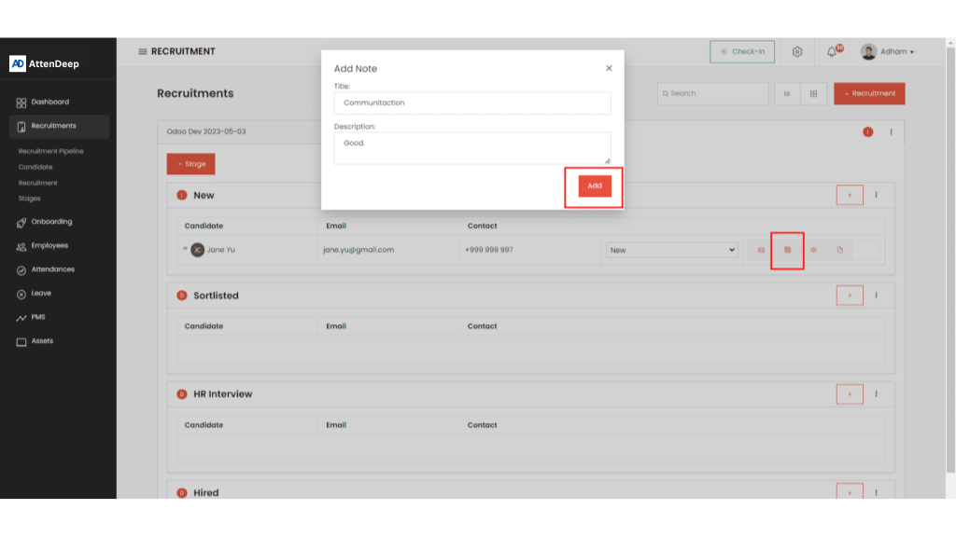Screen dimensions: 956x537
Task: Click the Add button in the note dialog
Action: click(x=594, y=186)
